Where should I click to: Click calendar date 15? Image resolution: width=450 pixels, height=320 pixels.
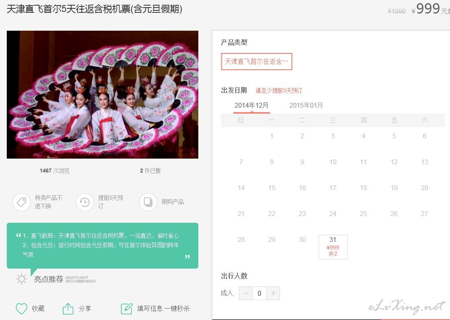pyautogui.click(x=272, y=188)
